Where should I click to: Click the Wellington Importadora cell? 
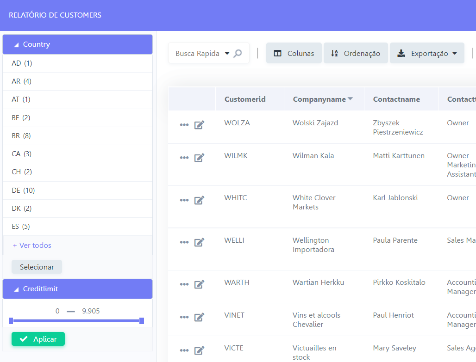click(313, 245)
